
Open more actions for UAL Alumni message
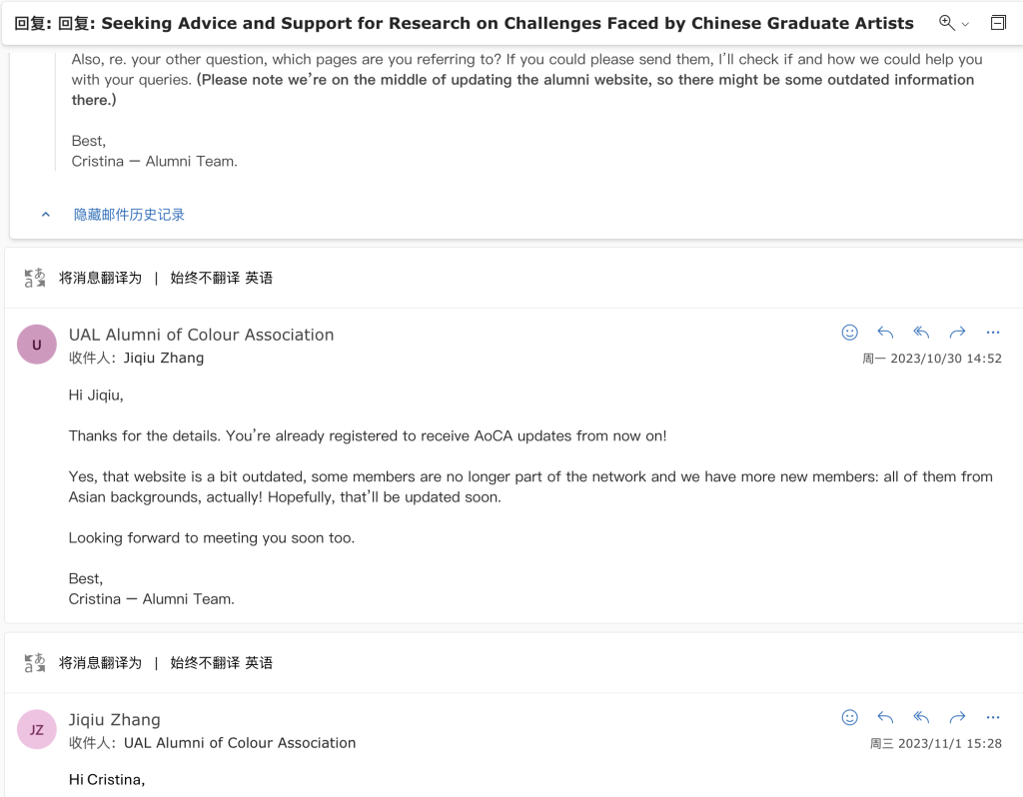pyautogui.click(x=993, y=333)
